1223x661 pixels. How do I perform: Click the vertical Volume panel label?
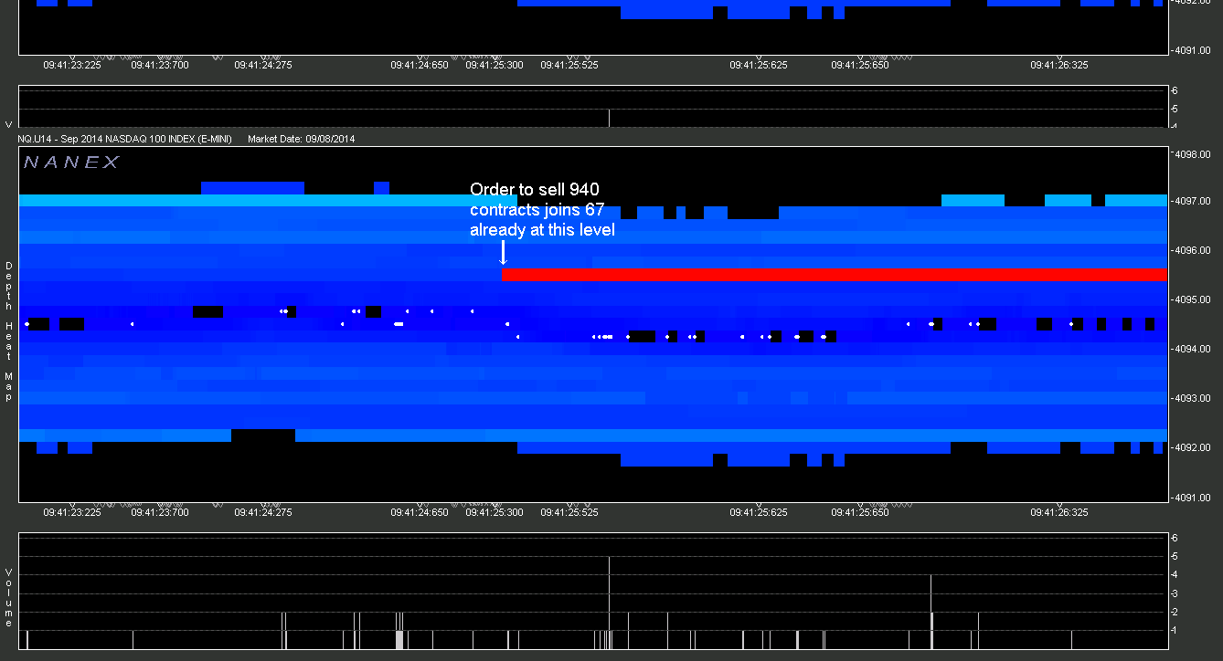[9, 597]
